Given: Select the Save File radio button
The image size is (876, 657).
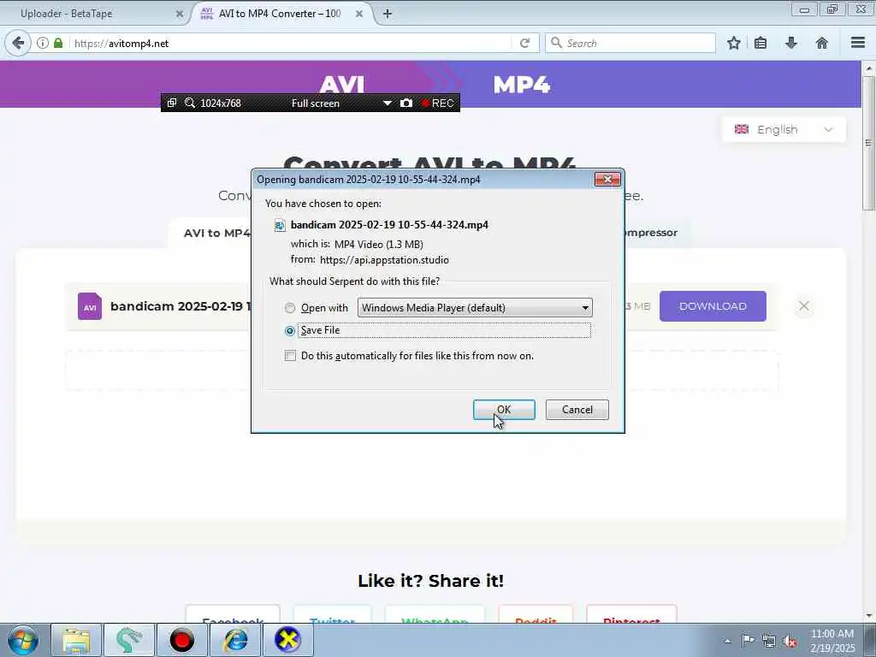Looking at the screenshot, I should click(x=289, y=331).
